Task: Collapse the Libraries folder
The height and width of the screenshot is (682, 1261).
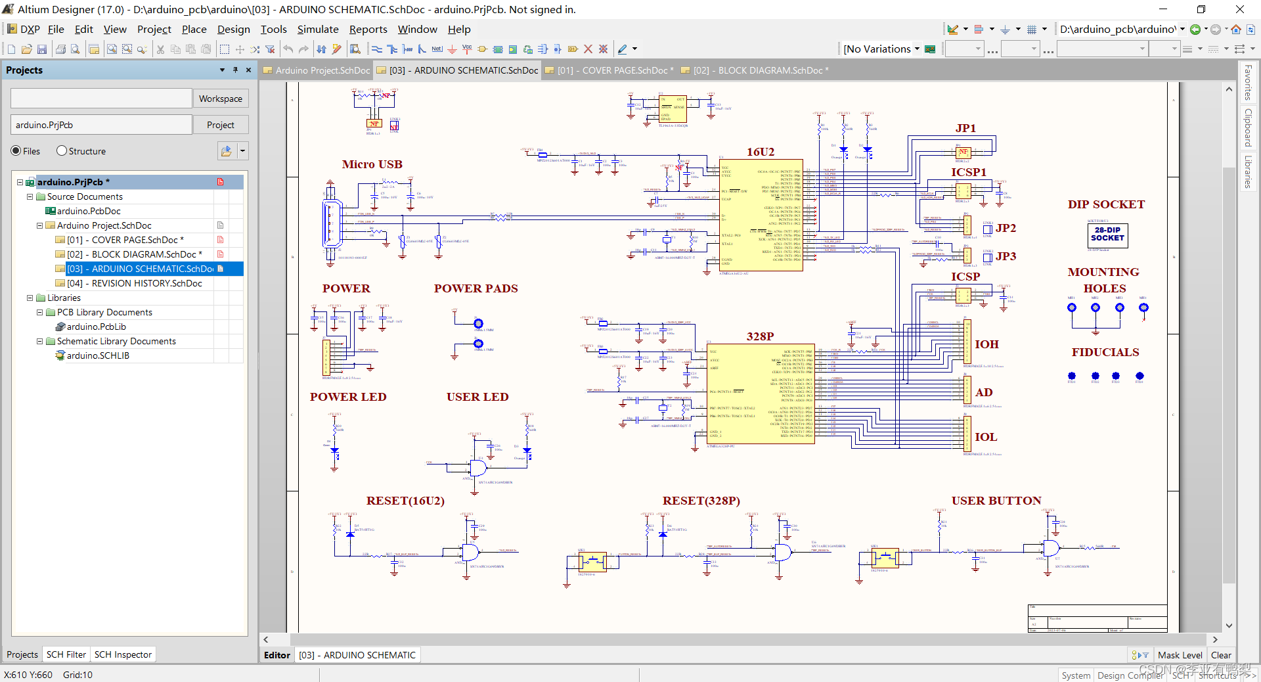Action: (30, 298)
